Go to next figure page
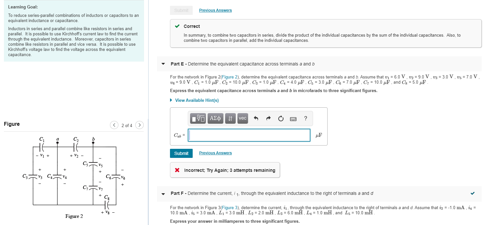 [139, 125]
